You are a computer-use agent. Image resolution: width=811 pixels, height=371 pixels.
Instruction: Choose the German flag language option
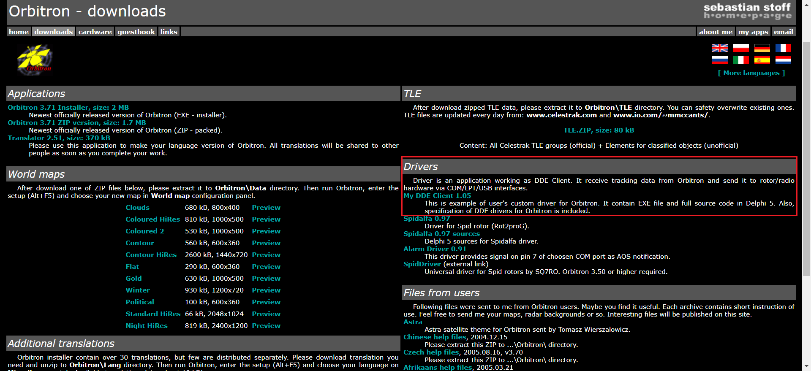(762, 48)
